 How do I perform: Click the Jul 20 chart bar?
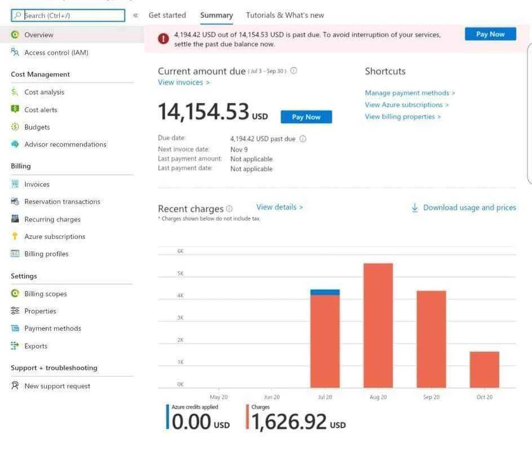325,338
